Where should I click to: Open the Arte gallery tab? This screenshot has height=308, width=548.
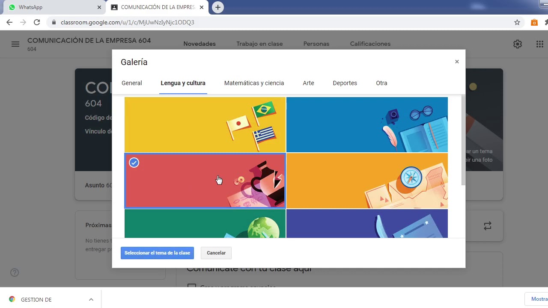coord(308,83)
